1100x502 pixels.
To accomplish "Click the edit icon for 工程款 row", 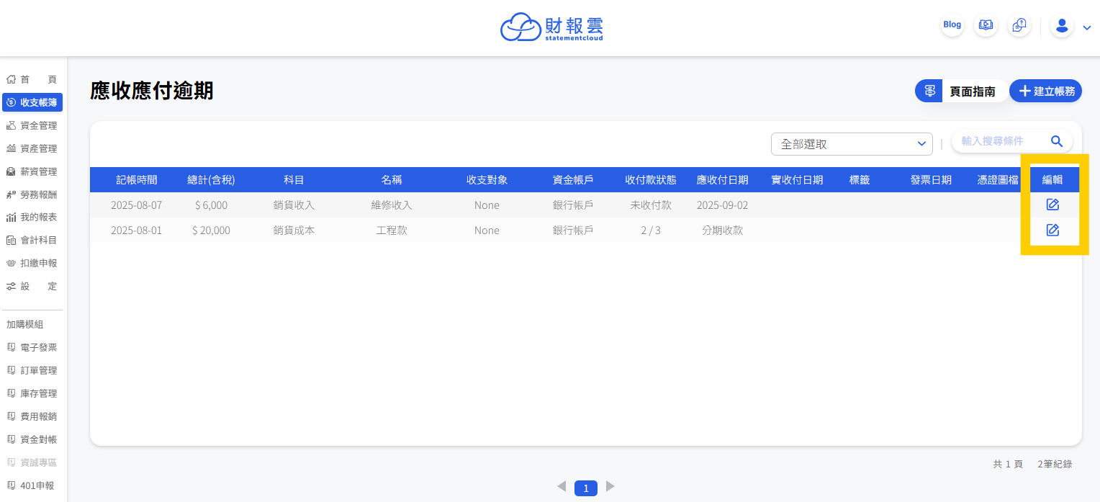I will 1052,230.
